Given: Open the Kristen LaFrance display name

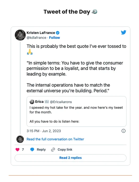Looking at the screenshot, I should 41,33.
